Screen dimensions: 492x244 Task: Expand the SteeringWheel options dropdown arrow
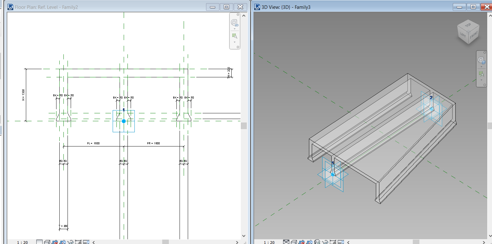pos(234,28)
